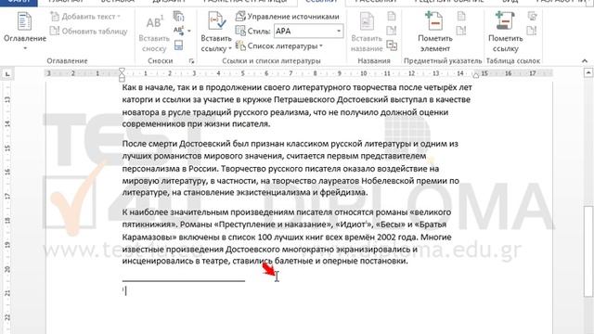
Task: Click update index icon in Предметный указатель
Action: click(x=461, y=31)
